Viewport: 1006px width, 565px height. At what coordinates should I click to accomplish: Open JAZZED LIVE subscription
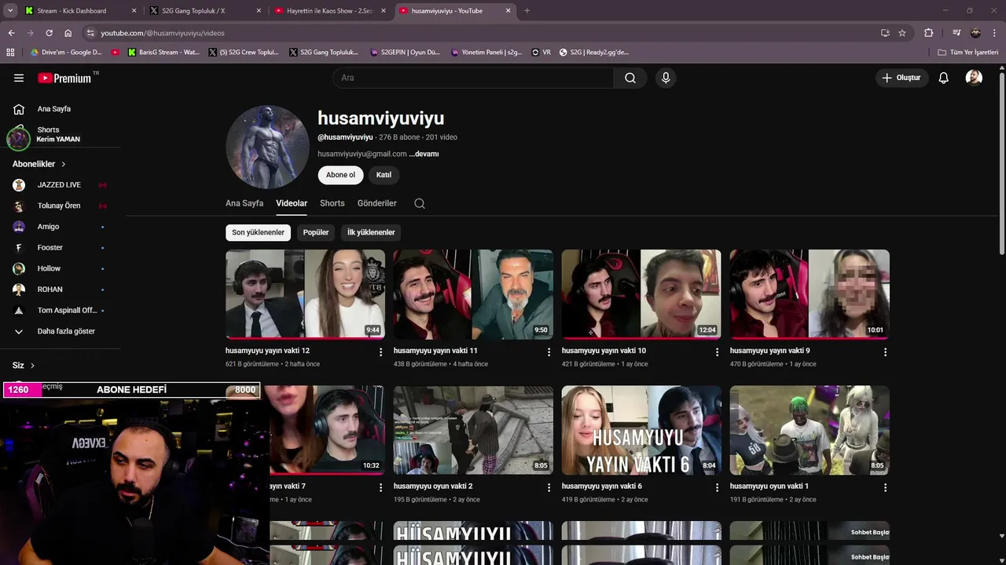[x=61, y=185]
